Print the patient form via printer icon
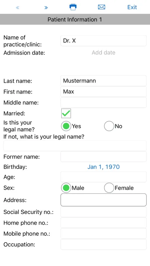The height and width of the screenshot is (266, 150). tap(73, 7)
